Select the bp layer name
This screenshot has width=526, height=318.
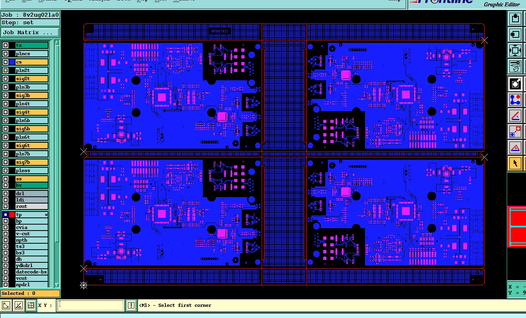pyautogui.click(x=32, y=221)
